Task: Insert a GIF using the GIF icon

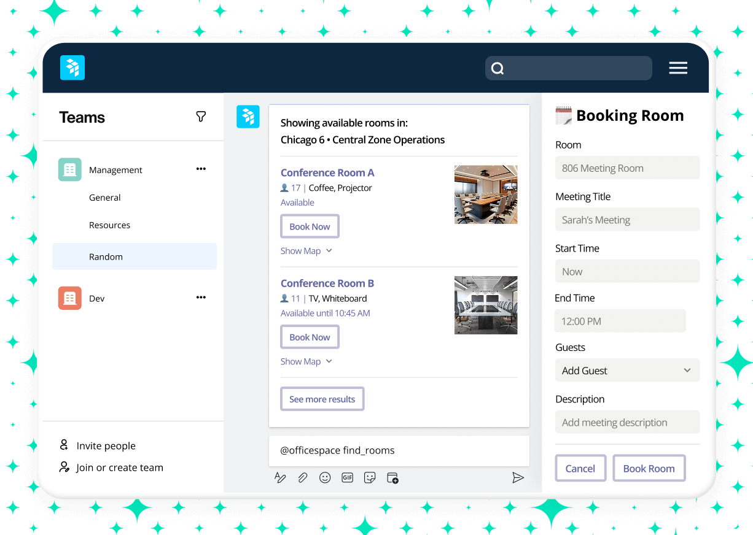Action: click(x=347, y=477)
